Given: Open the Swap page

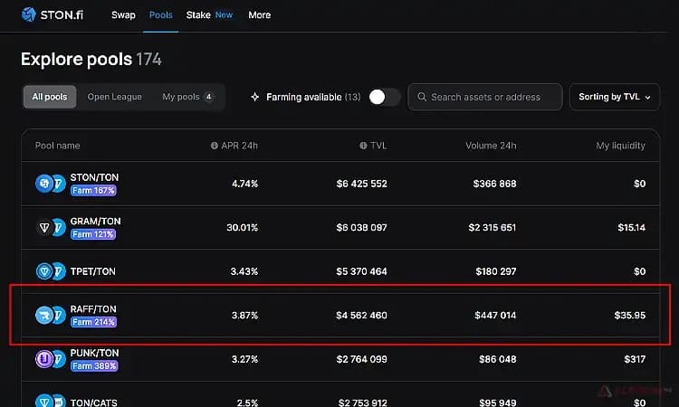Looking at the screenshot, I should (x=123, y=15).
